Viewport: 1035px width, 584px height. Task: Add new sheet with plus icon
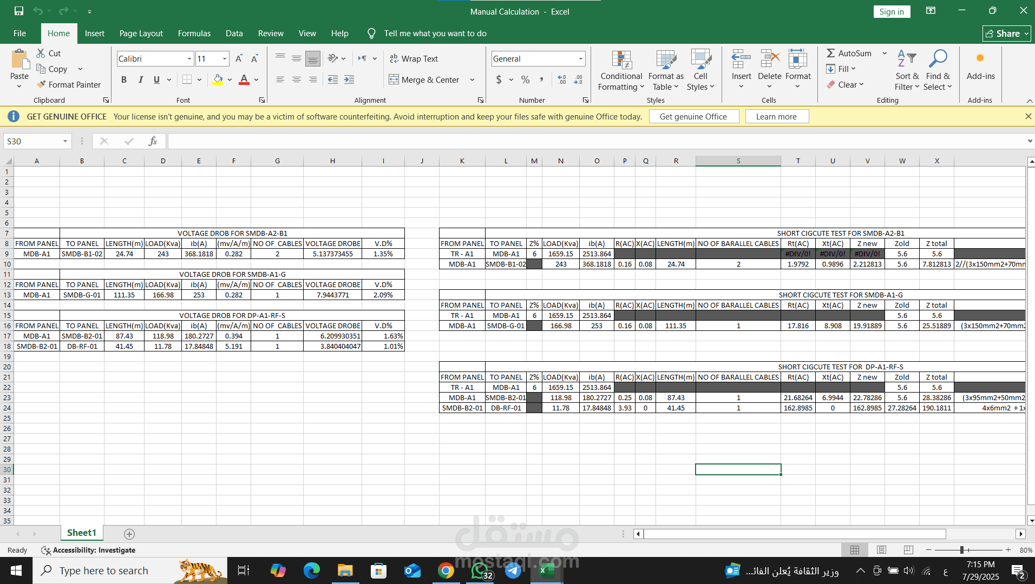pyautogui.click(x=129, y=534)
